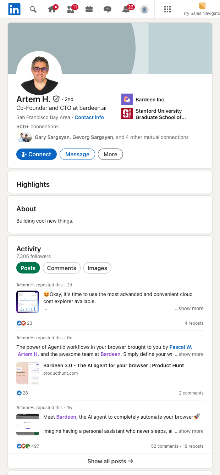Open the apps grid menu icon
Viewport: 220px width, 475px height.
(x=167, y=9)
